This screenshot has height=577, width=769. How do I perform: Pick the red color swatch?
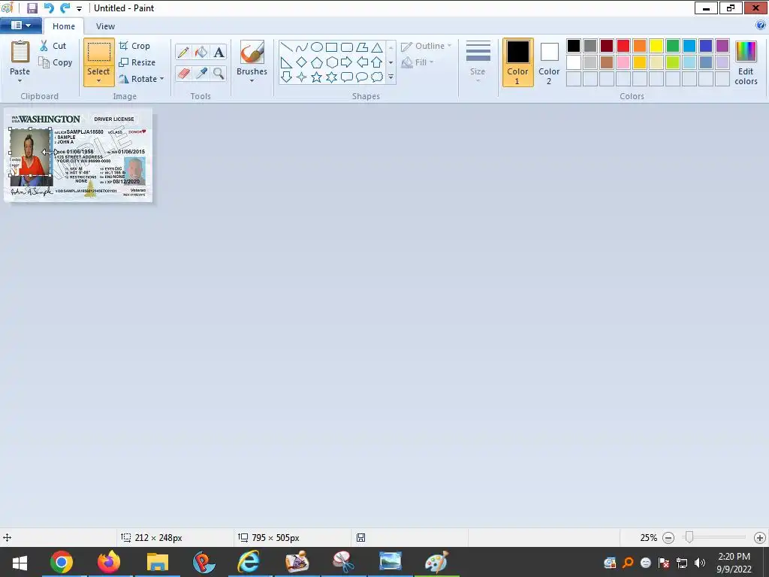623,46
